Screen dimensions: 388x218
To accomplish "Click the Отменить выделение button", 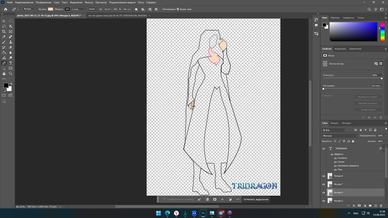I will pyautogui.click(x=256, y=199).
